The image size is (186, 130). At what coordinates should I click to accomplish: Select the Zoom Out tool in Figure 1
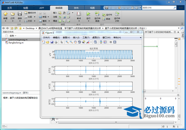tap(71, 42)
